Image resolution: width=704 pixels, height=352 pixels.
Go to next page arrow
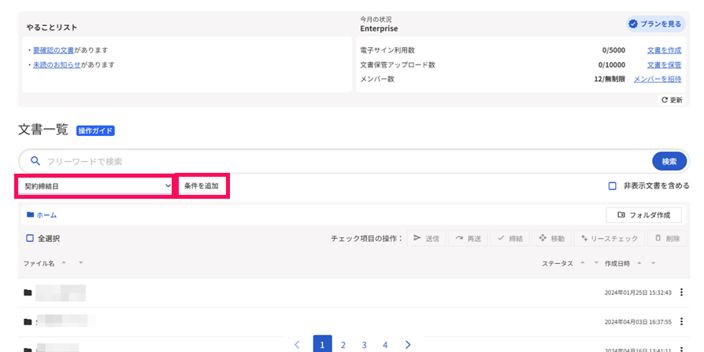click(x=408, y=344)
